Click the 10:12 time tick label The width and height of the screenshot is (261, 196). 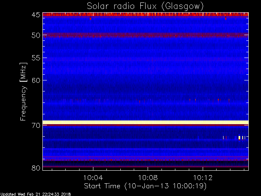click(203, 178)
